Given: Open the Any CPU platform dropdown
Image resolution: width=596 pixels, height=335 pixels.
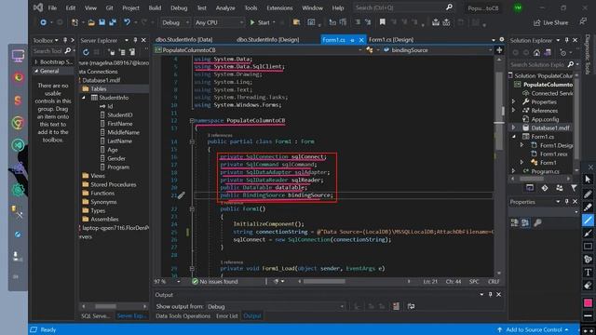Looking at the screenshot, I should point(219,22).
